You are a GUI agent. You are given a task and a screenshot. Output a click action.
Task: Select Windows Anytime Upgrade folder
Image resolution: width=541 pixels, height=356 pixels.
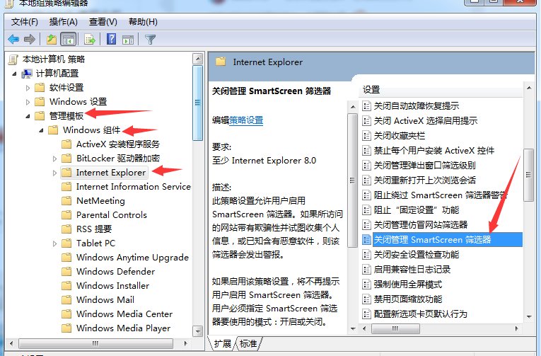click(x=132, y=257)
